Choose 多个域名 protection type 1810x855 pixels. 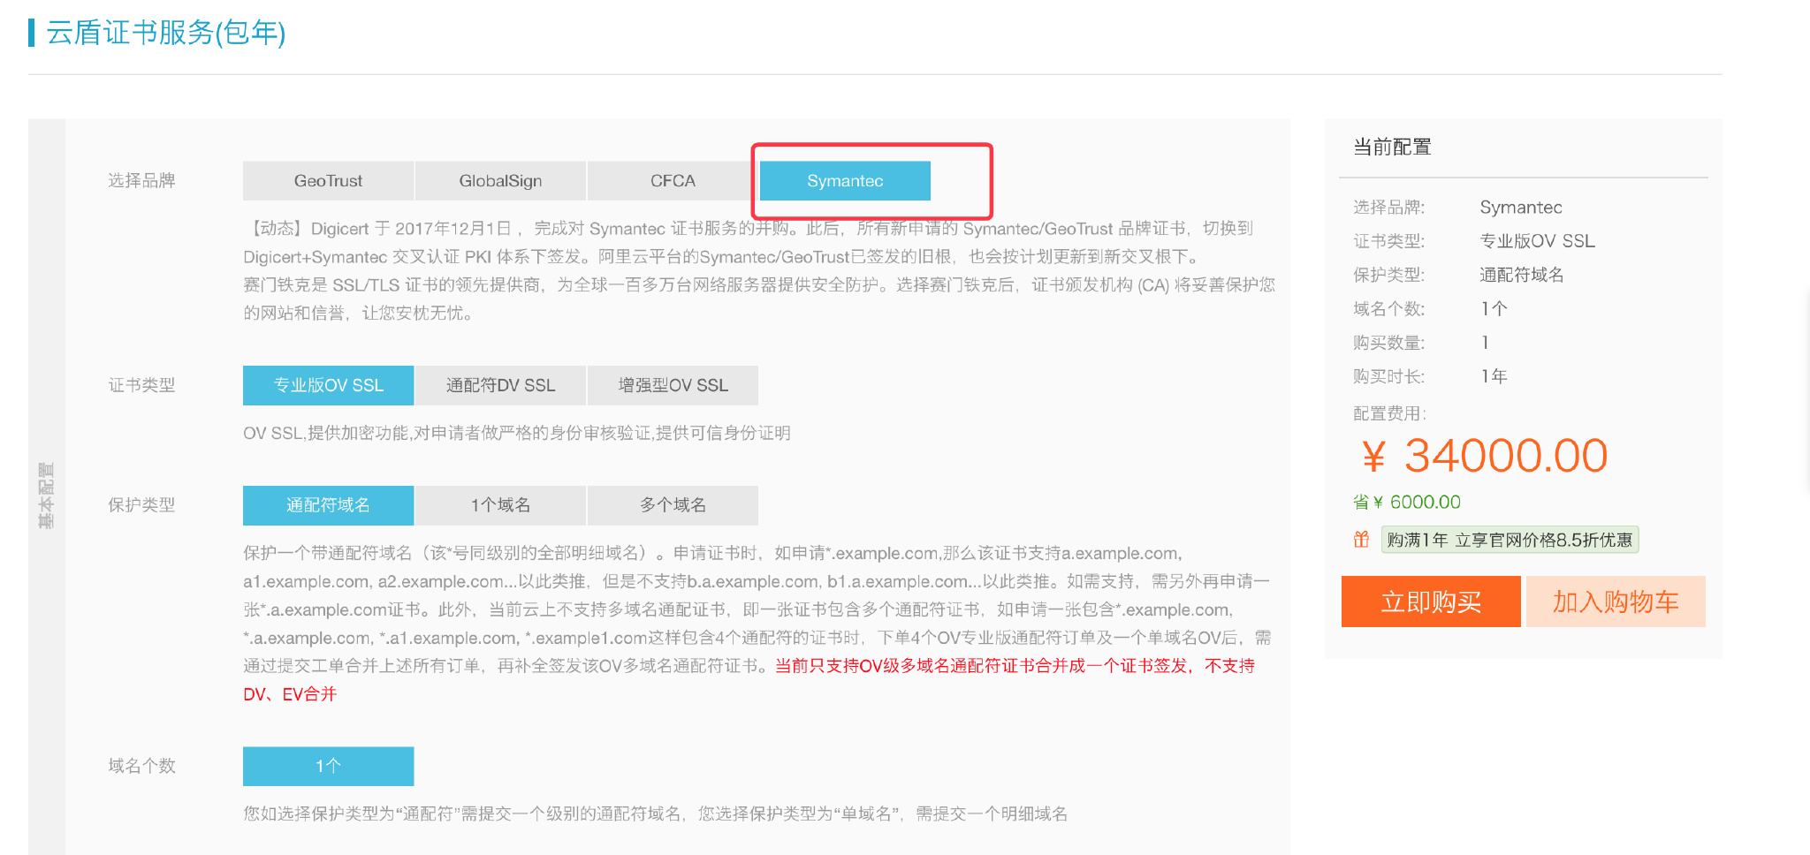[673, 505]
